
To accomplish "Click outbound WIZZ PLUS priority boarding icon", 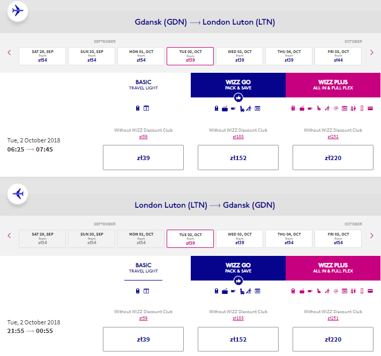I will 327,108.
